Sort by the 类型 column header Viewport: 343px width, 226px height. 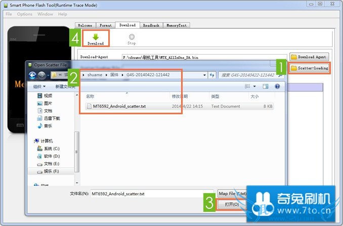point(215,97)
